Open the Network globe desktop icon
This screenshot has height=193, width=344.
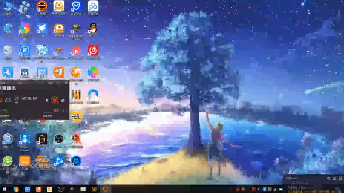click(x=8, y=28)
